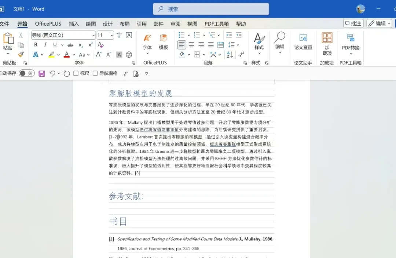Viewport: 396px width, 258px height.
Task: Customize Quick Access Toolbar dropdown
Action: (146, 73)
